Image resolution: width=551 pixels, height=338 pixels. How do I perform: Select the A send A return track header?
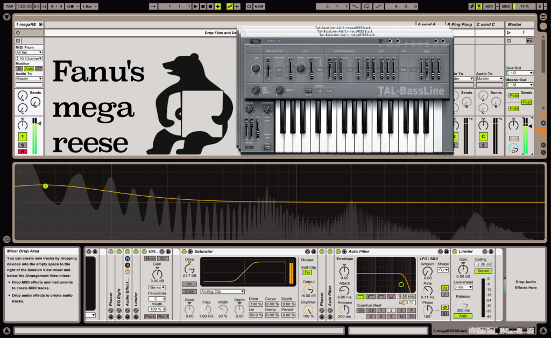(x=430, y=24)
